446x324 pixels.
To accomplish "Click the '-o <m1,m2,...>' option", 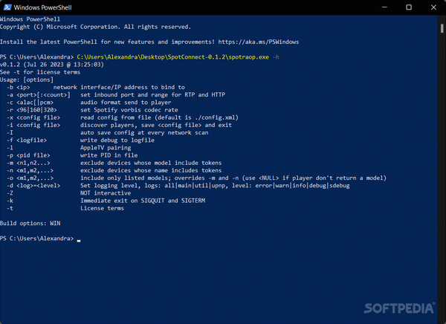I will (30, 178).
